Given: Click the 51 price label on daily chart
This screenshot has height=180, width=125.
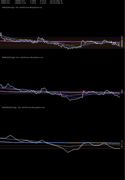Looking at the screenshot, I should [122, 36].
